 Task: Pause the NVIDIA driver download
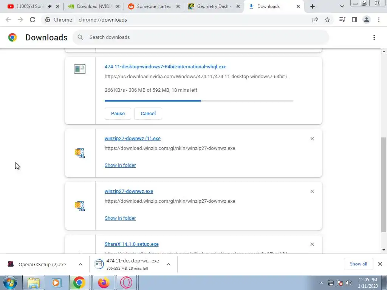(118, 113)
